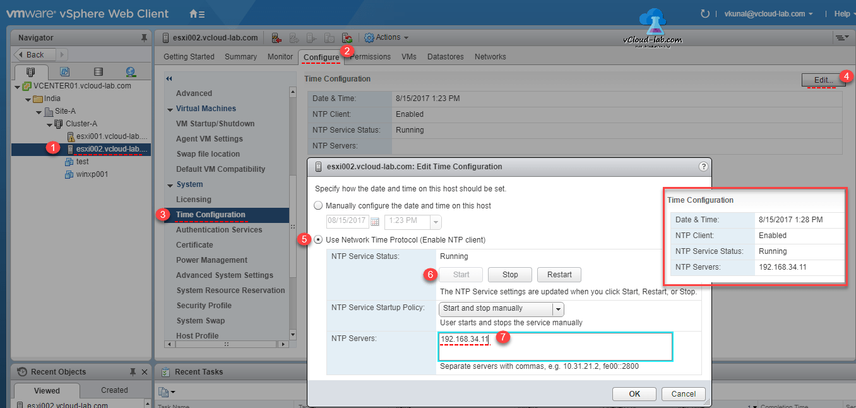Open the Networking view globe icon
This screenshot has height=408, width=856.
click(130, 71)
